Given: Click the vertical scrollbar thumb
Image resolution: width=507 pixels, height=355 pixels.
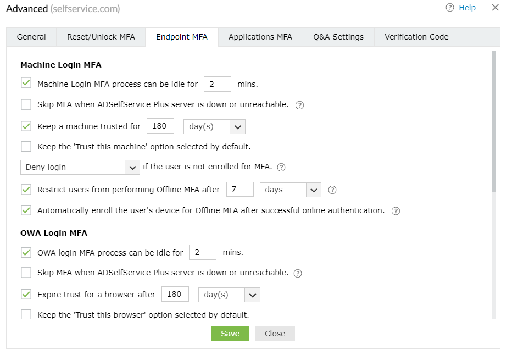Looking at the screenshot, I should (494, 121).
